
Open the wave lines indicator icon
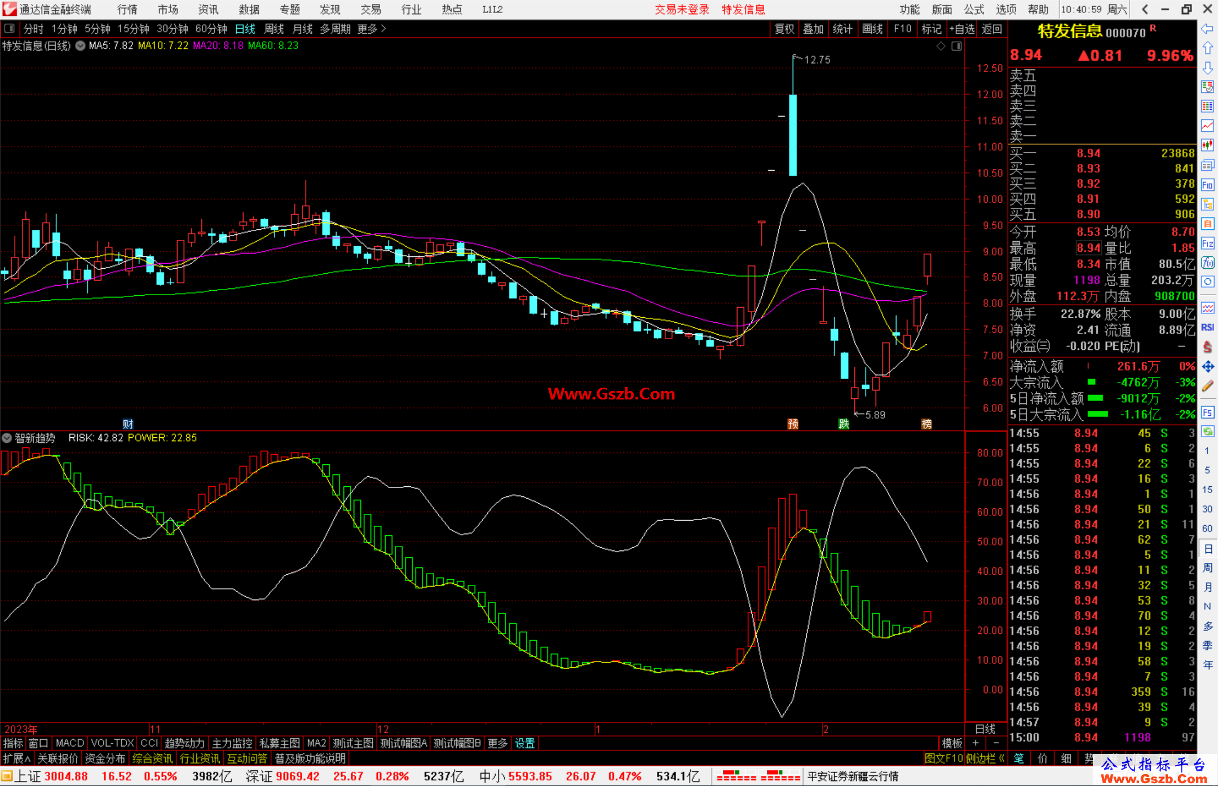(1207, 308)
